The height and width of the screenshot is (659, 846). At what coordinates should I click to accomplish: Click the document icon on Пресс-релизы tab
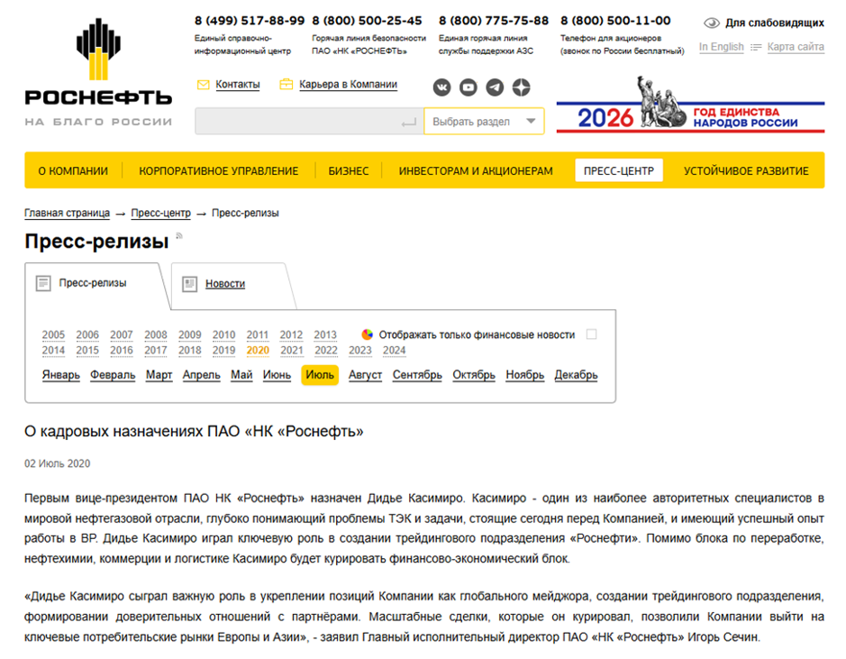point(43,283)
